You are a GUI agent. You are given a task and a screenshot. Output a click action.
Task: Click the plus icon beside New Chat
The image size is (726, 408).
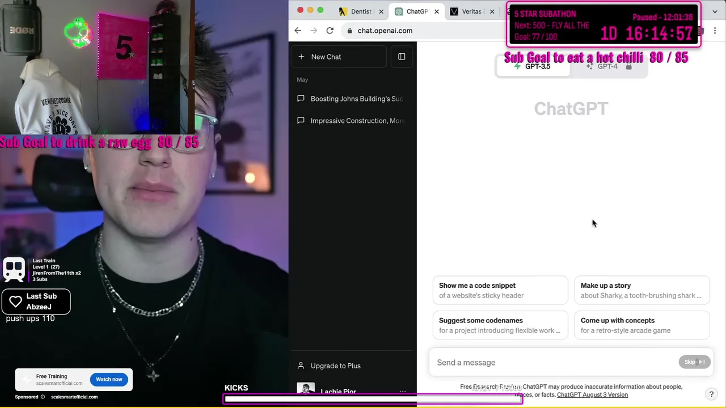coord(301,57)
